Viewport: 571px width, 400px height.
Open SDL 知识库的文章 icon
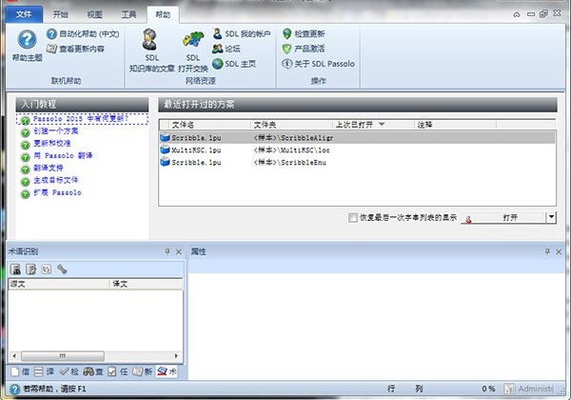150,40
